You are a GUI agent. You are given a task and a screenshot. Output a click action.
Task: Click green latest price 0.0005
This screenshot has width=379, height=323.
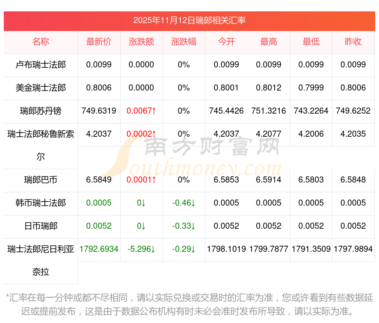click(x=99, y=203)
